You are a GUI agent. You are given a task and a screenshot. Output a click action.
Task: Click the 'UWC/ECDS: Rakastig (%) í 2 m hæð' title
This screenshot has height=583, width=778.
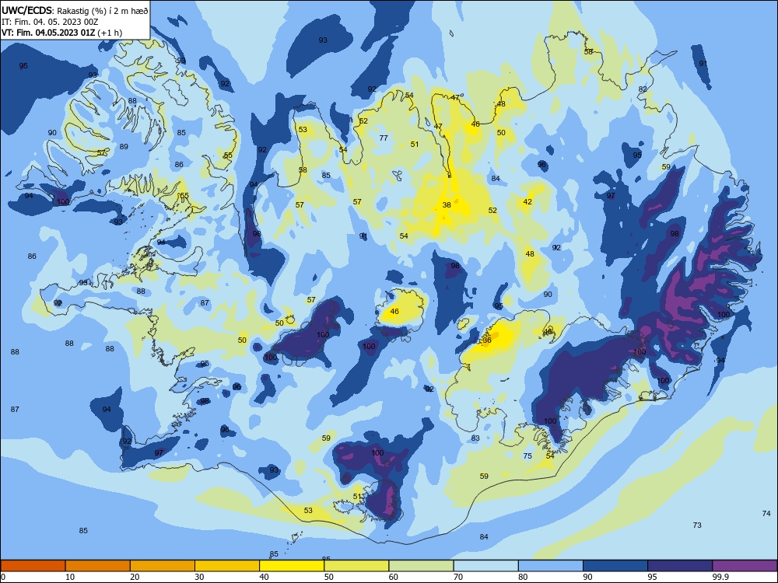coord(75,11)
